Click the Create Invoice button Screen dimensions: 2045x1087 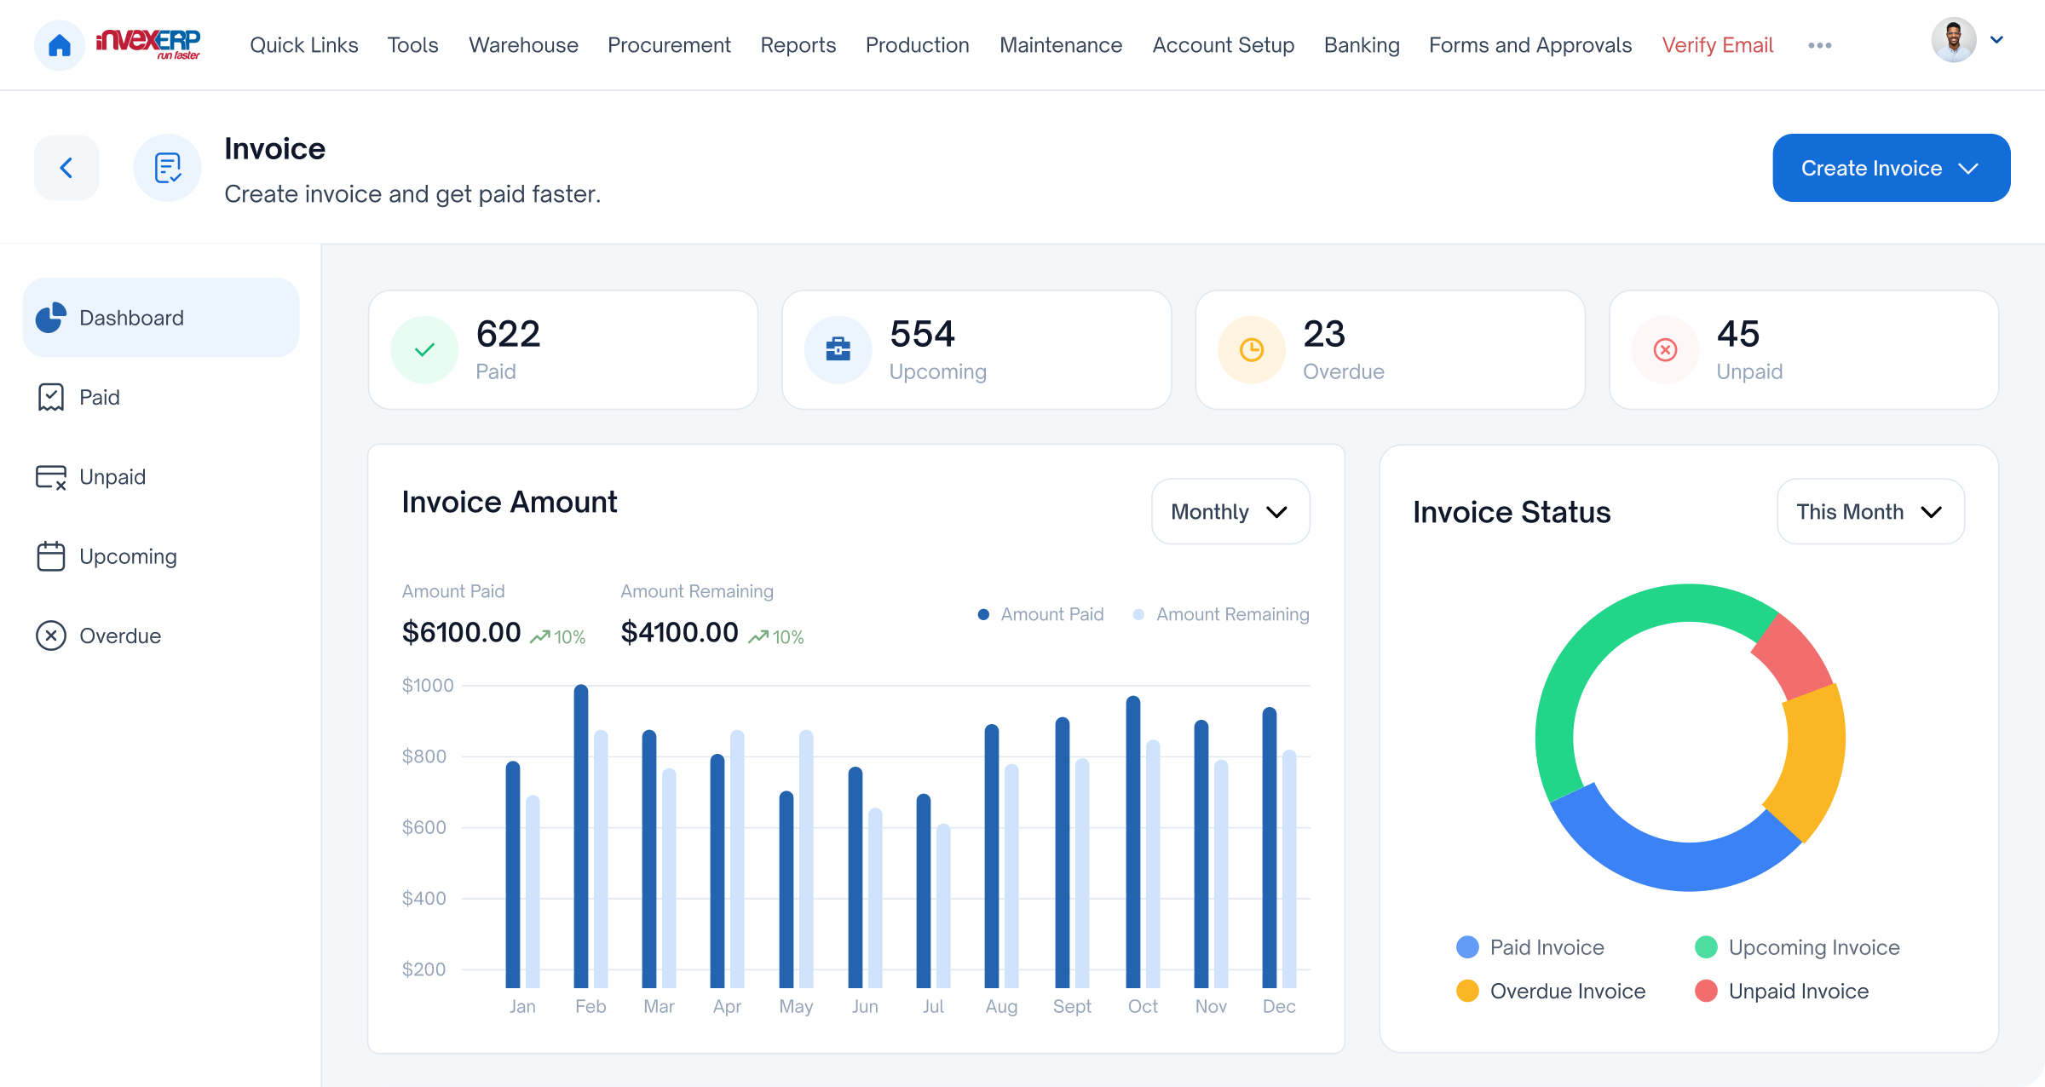pyautogui.click(x=1891, y=168)
